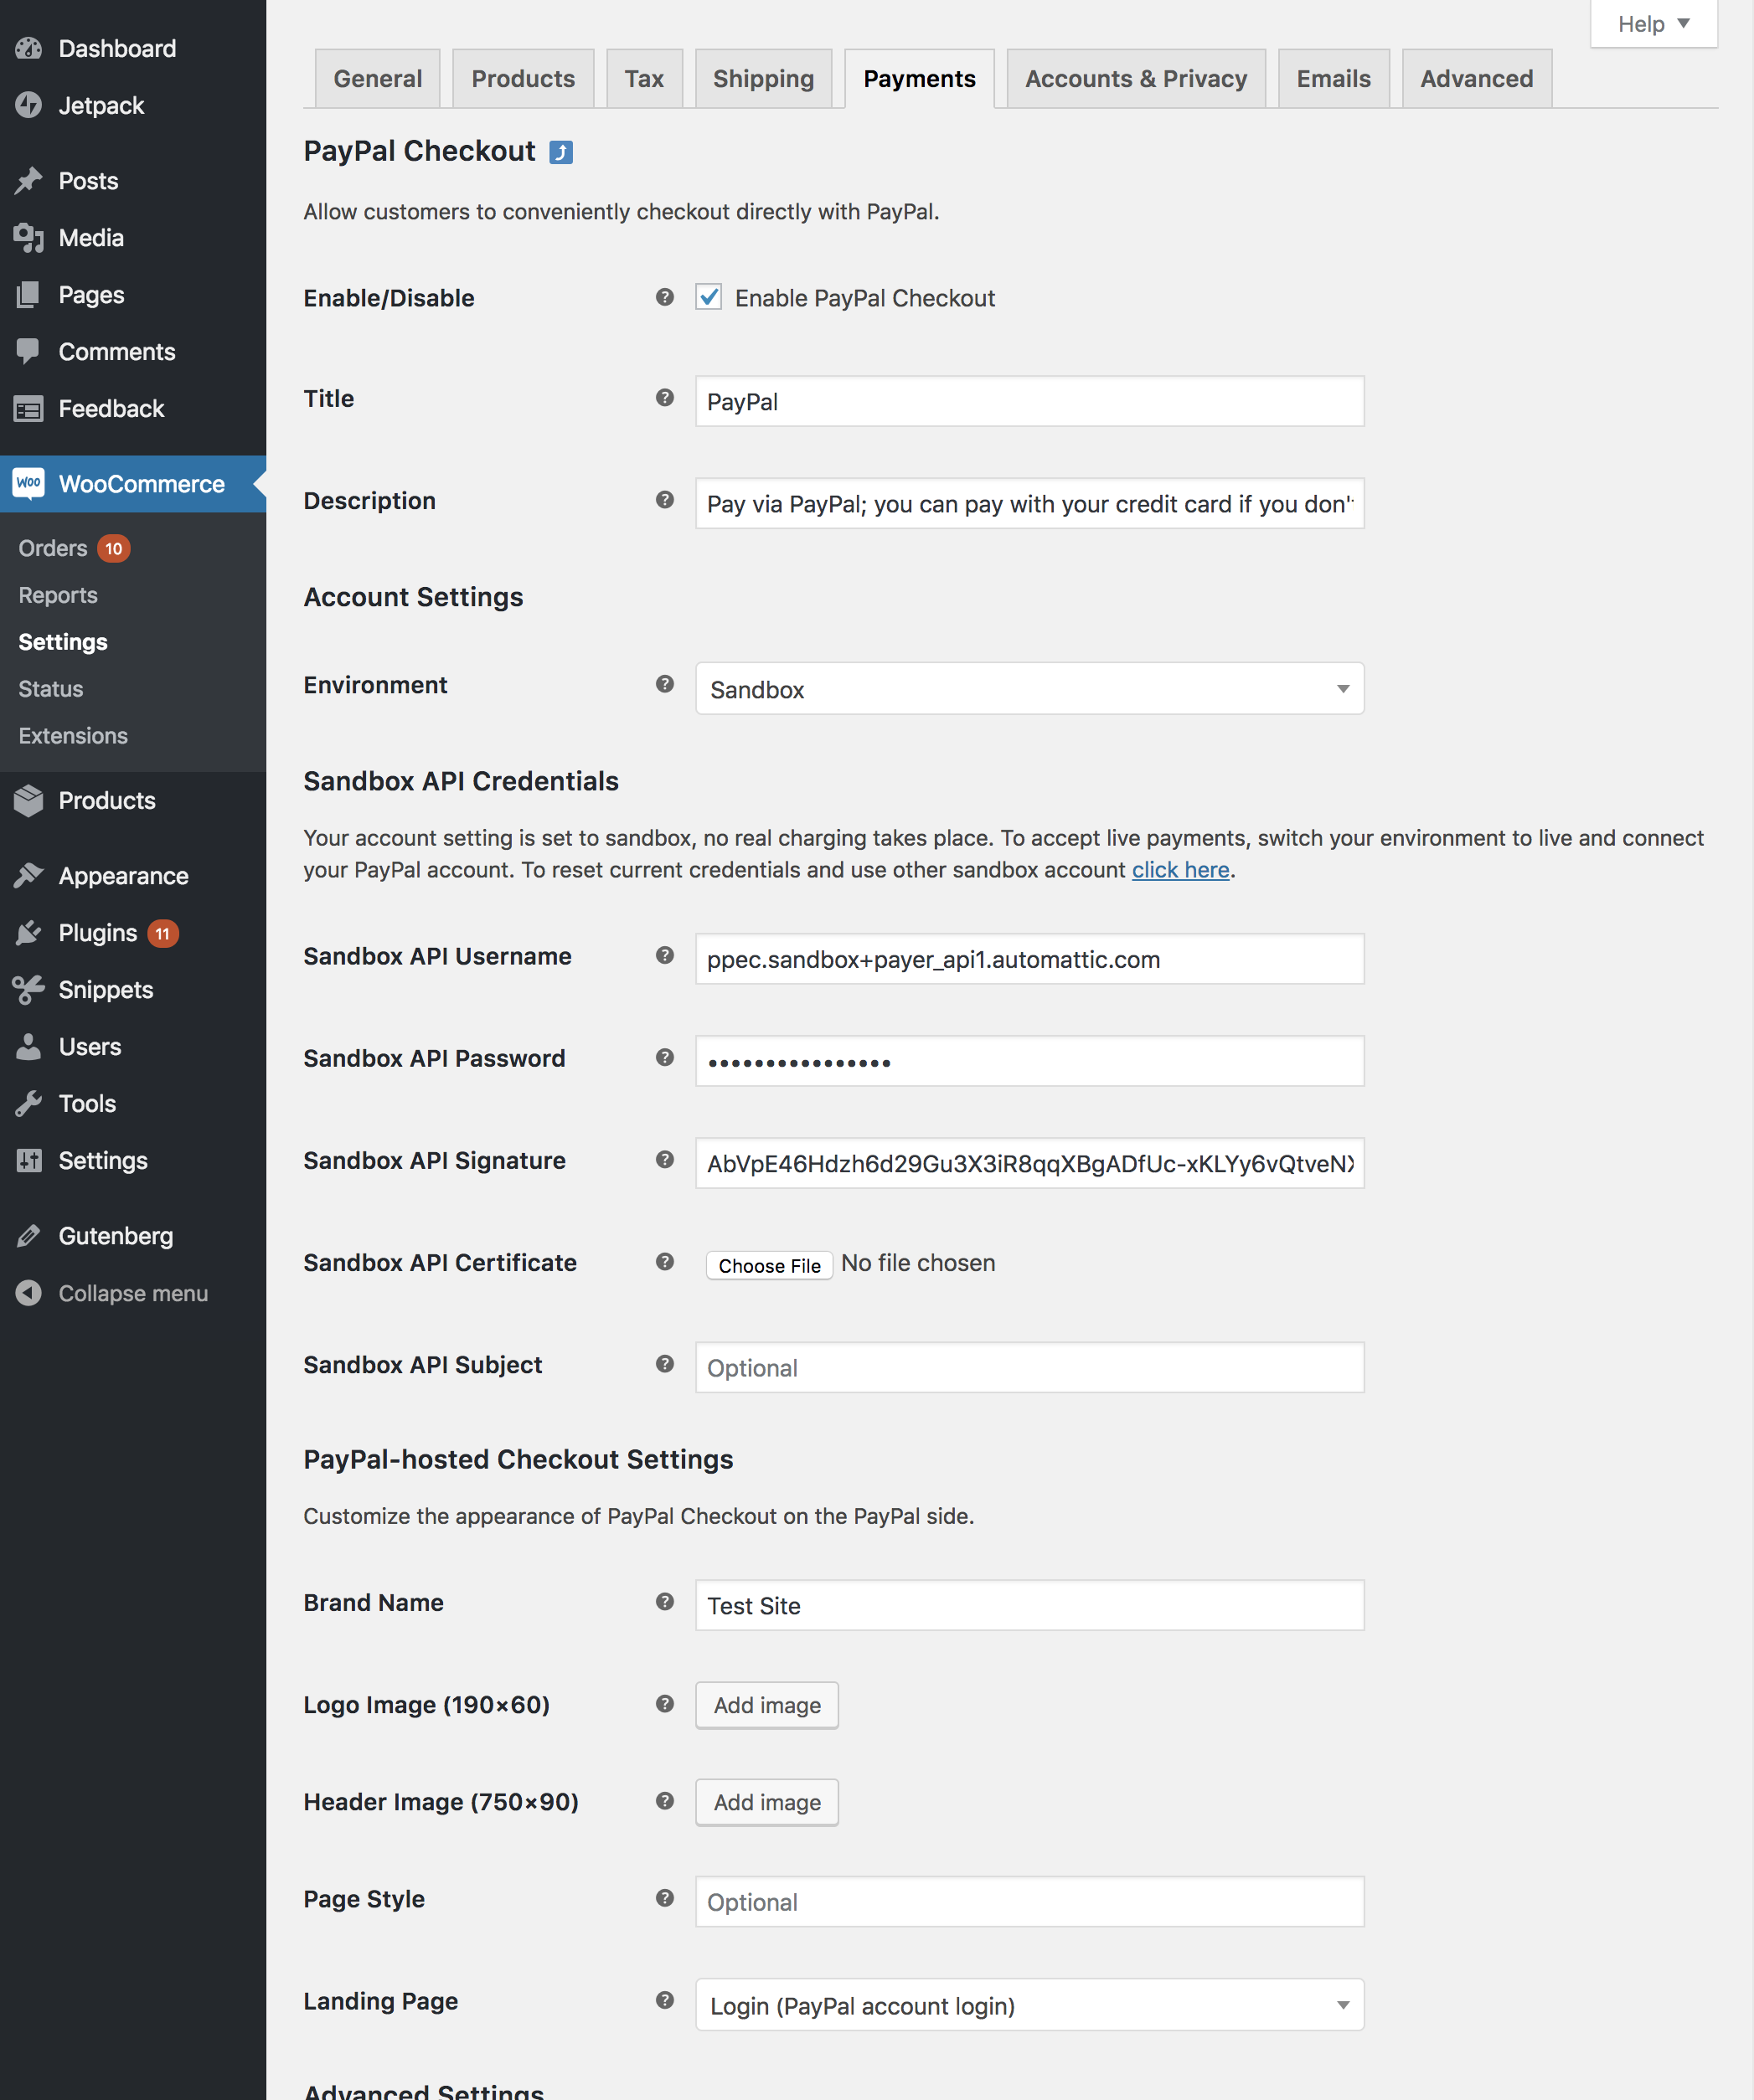Click the Settings sliders icon in sidebar

[29, 1161]
